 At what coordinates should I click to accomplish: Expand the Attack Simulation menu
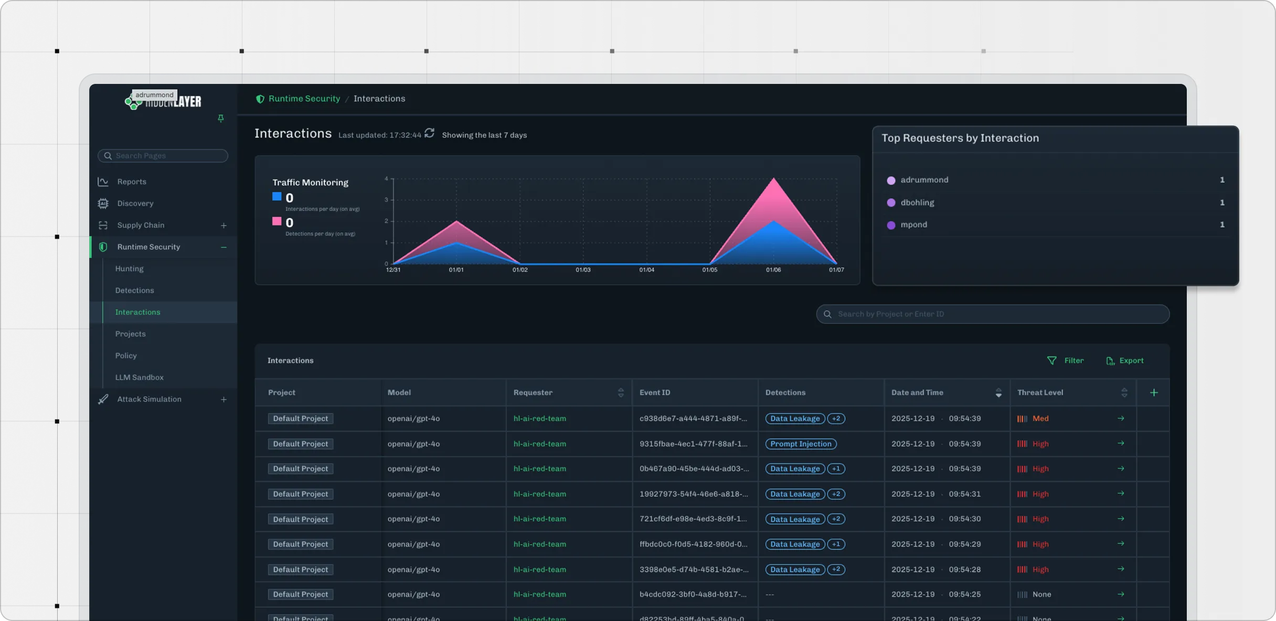pos(224,400)
